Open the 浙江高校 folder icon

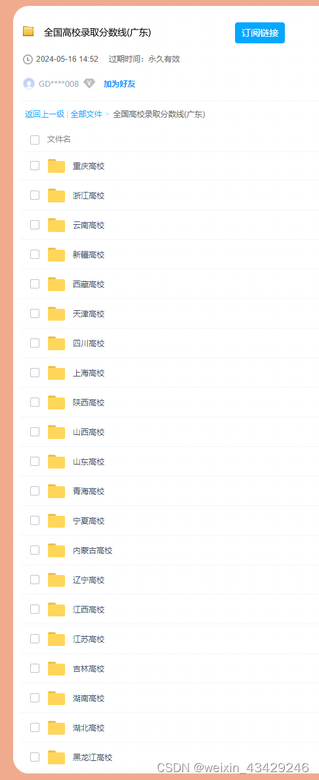(x=56, y=196)
